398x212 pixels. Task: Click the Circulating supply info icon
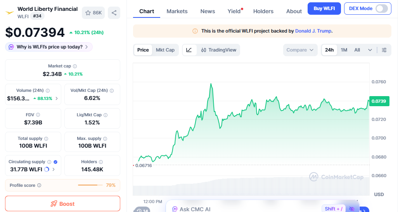tap(49, 162)
